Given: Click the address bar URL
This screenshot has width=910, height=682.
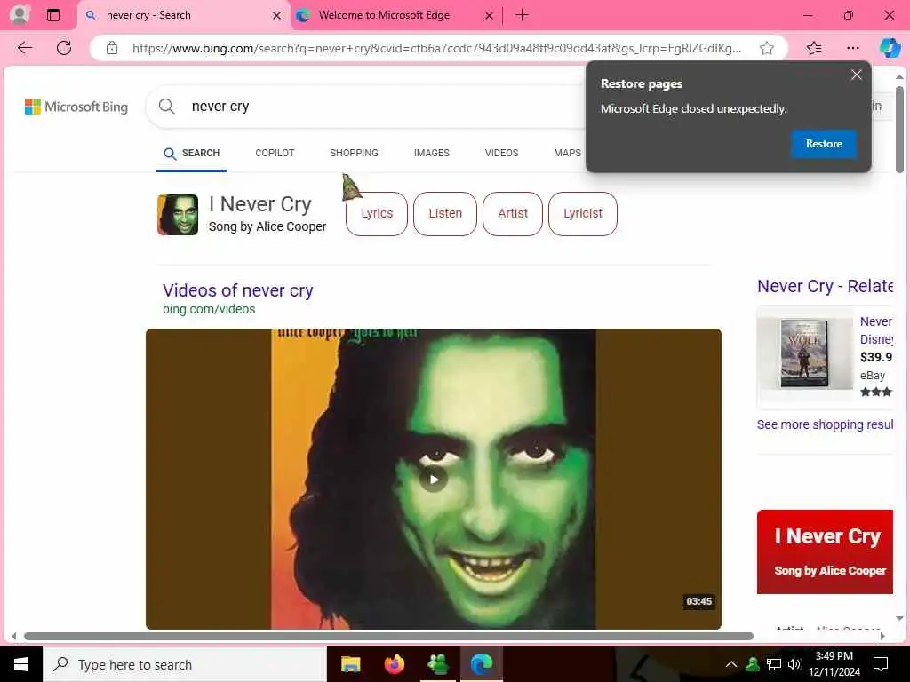Looking at the screenshot, I should (436, 48).
